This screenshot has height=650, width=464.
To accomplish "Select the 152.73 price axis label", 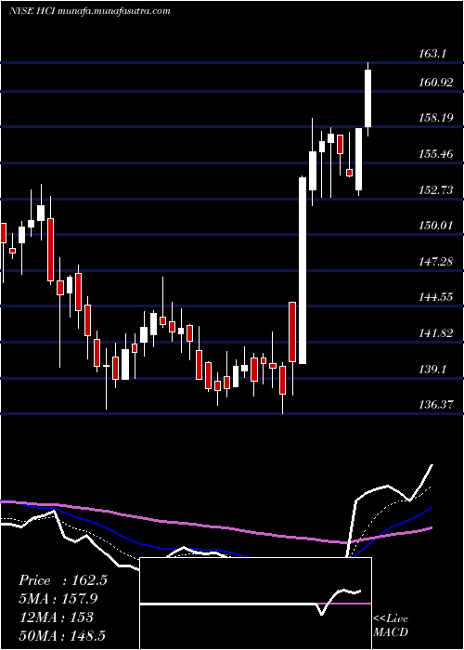I will [x=435, y=189].
